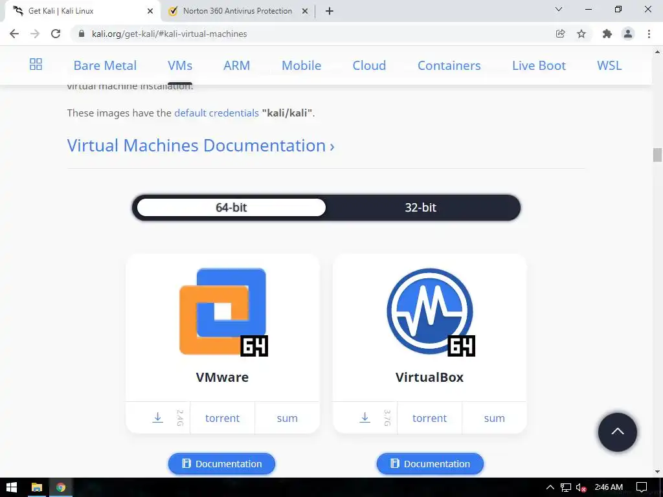Switch to Norton 360 Antivirus Protection tab
This screenshot has width=663, height=497.
click(x=237, y=11)
